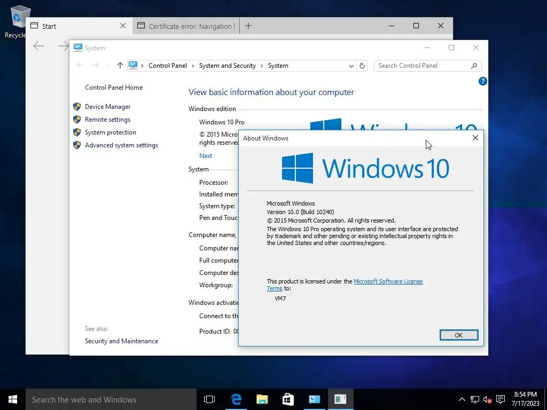This screenshot has width=547, height=410.
Task: Click Remote settings shield icon
Action: point(77,120)
